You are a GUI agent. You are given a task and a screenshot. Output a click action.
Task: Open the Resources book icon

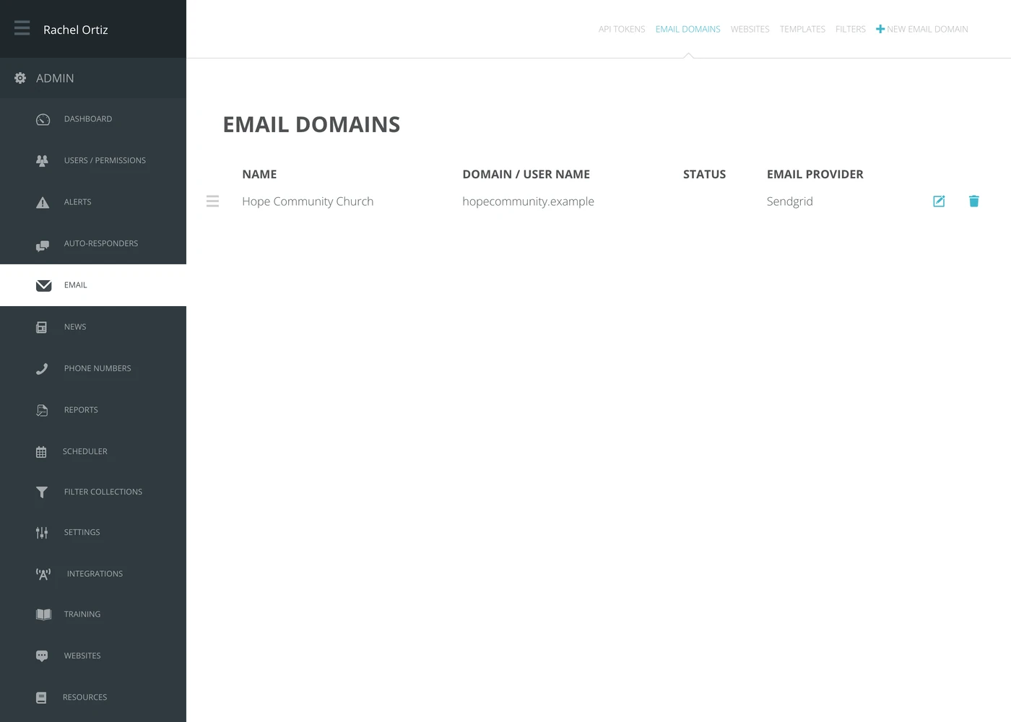tap(41, 697)
